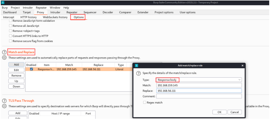The height and width of the screenshot is (122, 273).
Task: Check Remove secure flag from cookies
Action: pyautogui.click(x=11, y=41)
